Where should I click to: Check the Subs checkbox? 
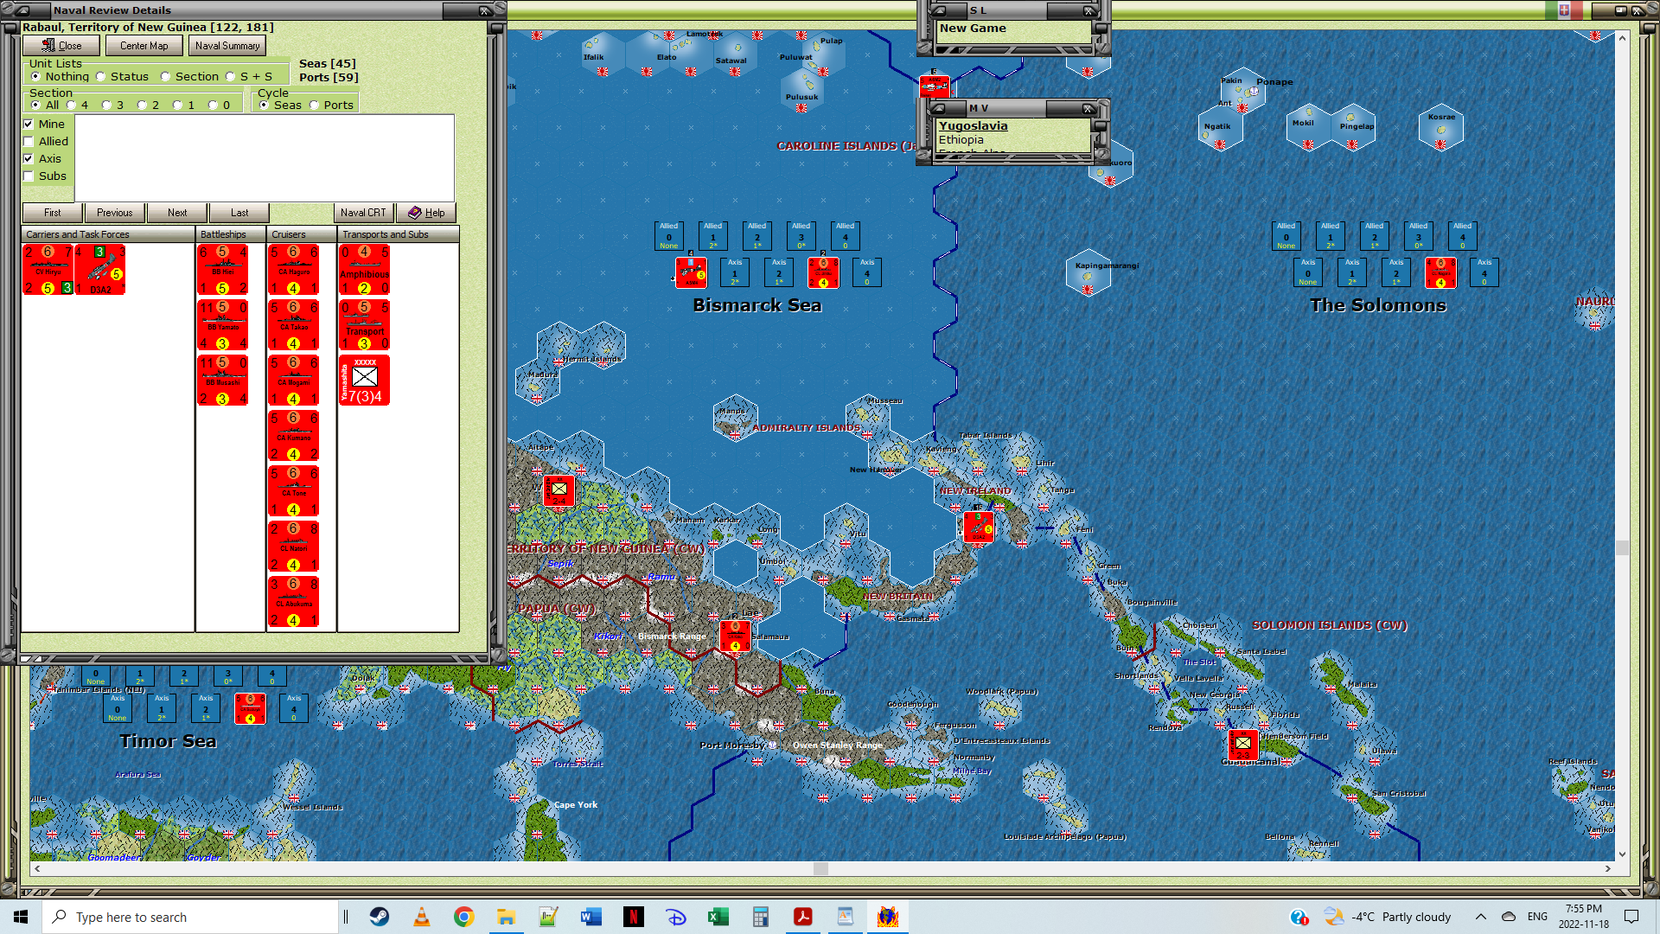[x=29, y=176]
